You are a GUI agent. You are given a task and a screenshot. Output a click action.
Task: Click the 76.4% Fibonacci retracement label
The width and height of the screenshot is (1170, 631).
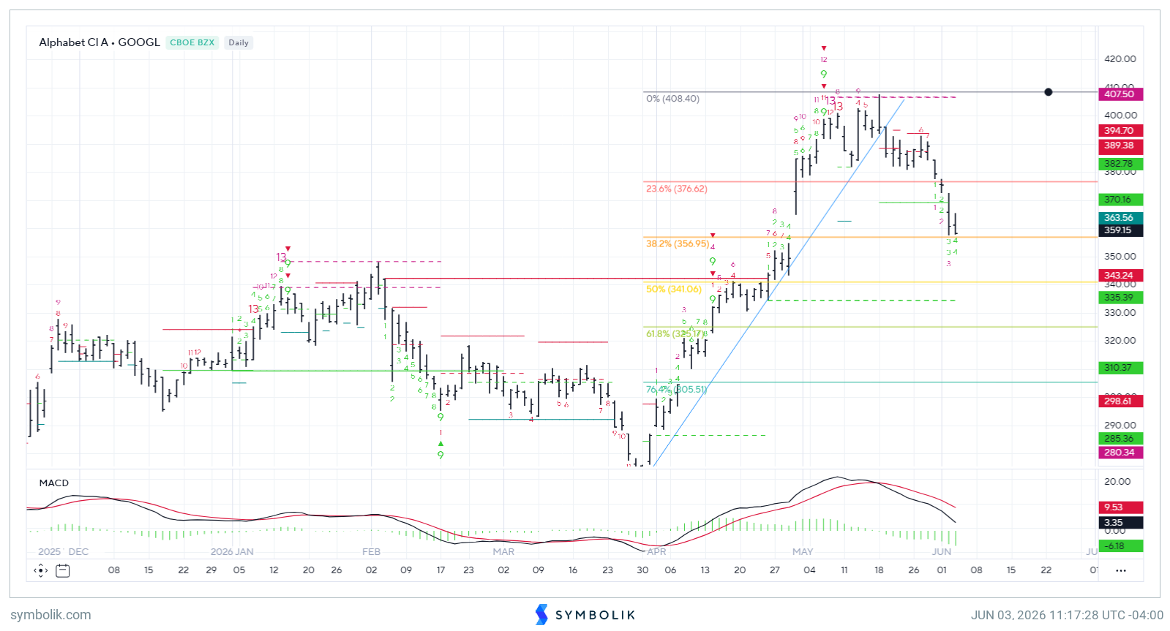(x=677, y=390)
